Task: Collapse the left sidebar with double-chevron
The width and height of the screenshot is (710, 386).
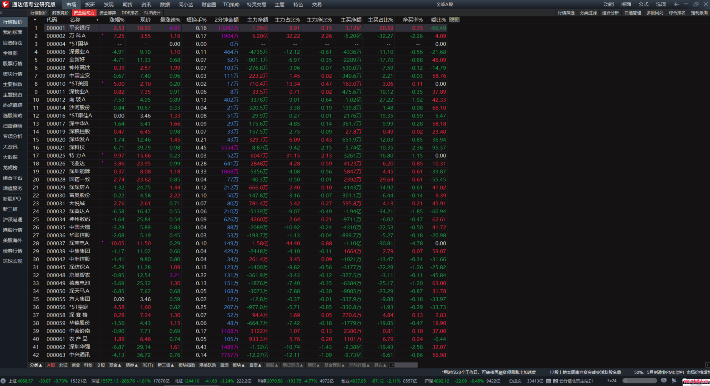Action: [1, 13]
